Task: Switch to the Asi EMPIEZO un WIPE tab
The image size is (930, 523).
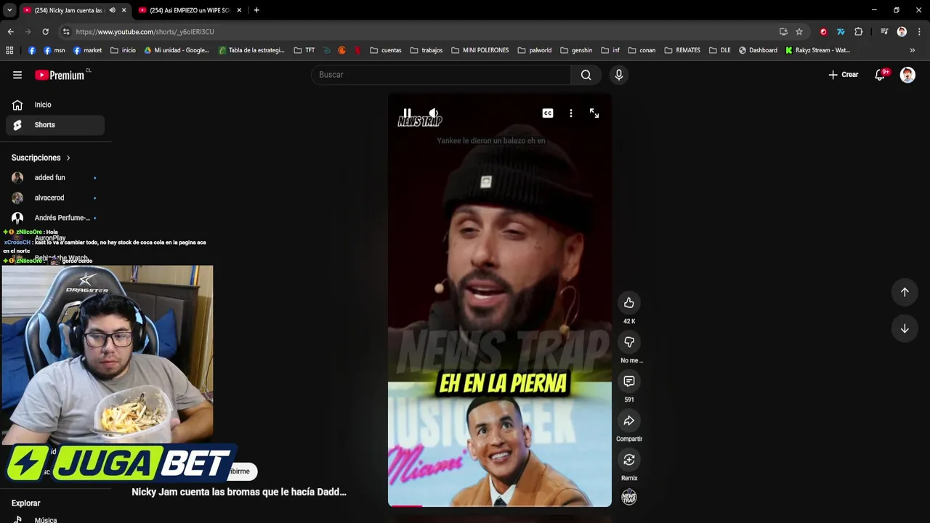Action: (x=190, y=10)
